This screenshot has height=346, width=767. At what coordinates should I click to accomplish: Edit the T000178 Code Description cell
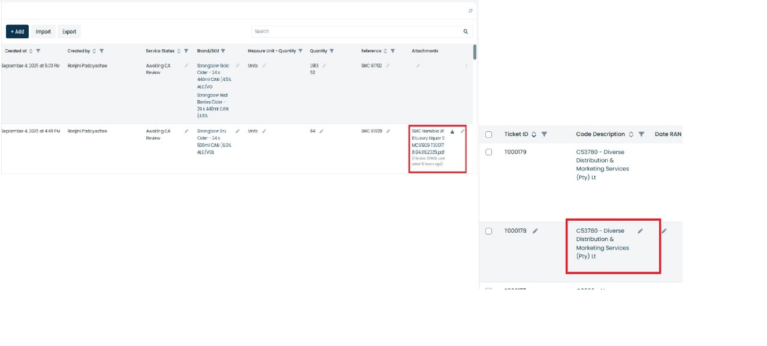[x=640, y=230]
